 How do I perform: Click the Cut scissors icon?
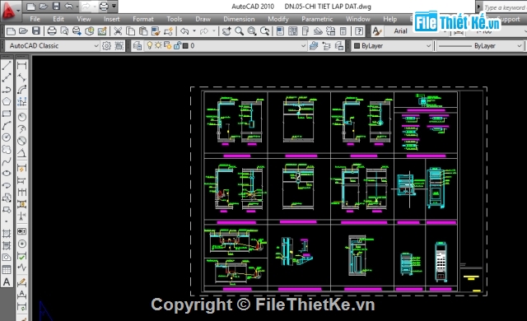click(118, 31)
